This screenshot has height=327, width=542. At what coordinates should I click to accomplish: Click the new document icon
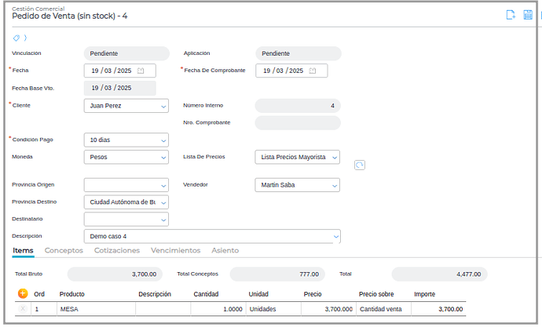click(x=511, y=15)
